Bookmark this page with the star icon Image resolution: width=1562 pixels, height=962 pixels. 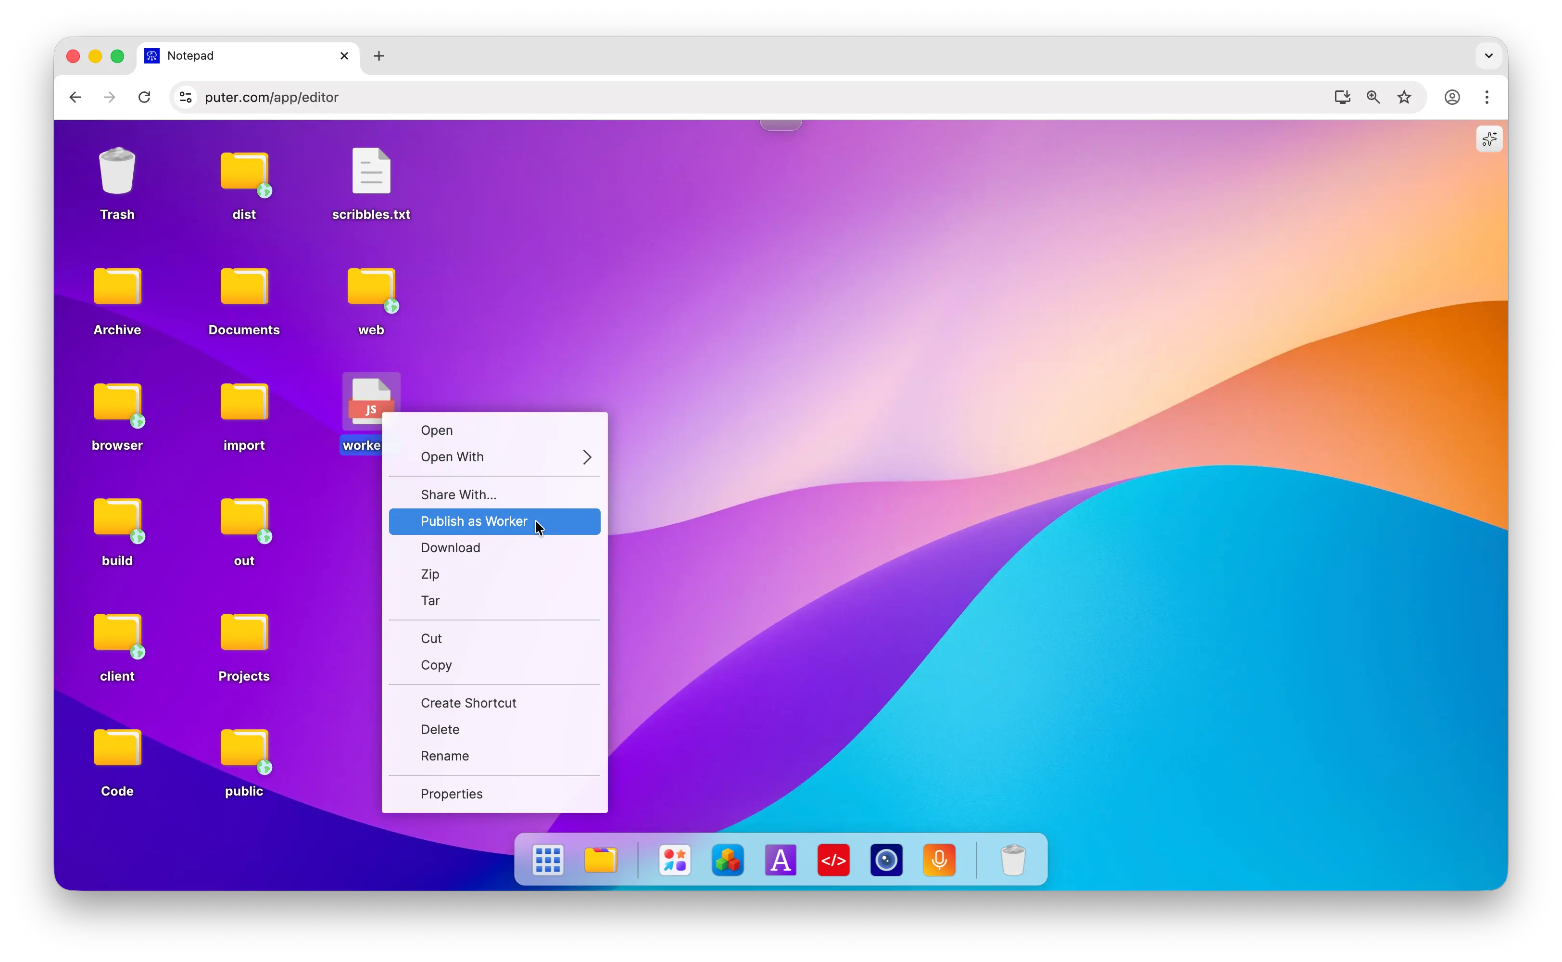click(x=1405, y=97)
